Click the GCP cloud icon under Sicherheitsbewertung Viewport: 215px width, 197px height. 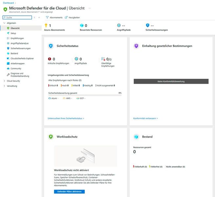click(x=78, y=98)
